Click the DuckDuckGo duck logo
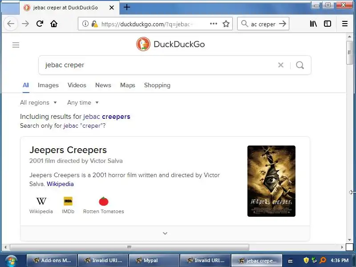 [143, 44]
